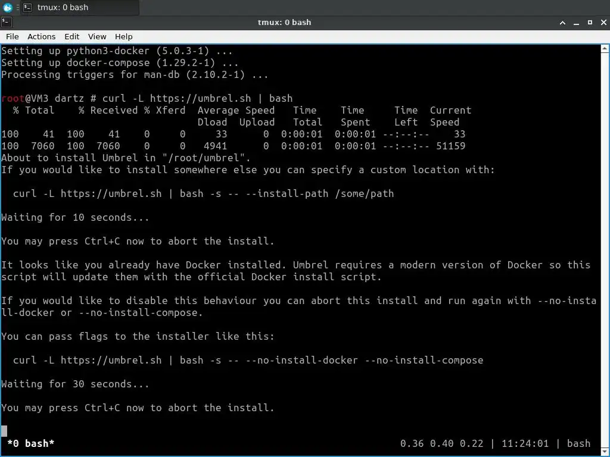
Task: Click the terminal icon in the taskbar entry
Action: click(x=27, y=7)
